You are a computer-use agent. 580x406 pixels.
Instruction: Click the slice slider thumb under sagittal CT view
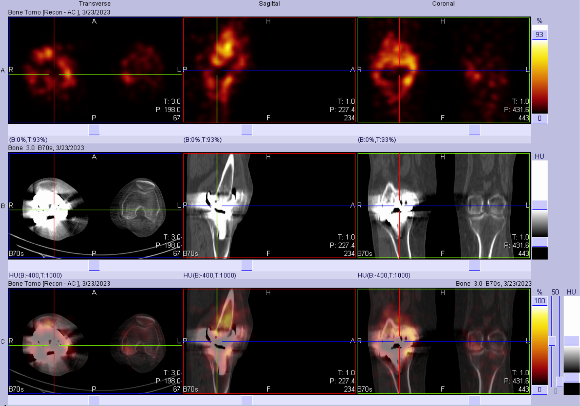pyautogui.click(x=247, y=265)
